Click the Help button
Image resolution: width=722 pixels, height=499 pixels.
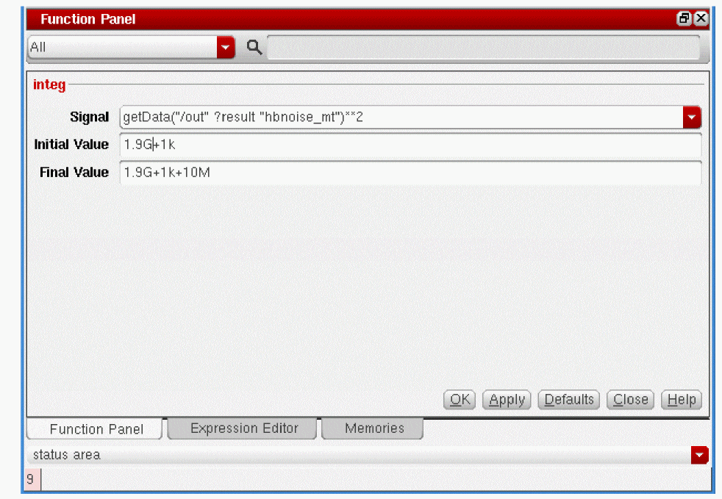682,400
